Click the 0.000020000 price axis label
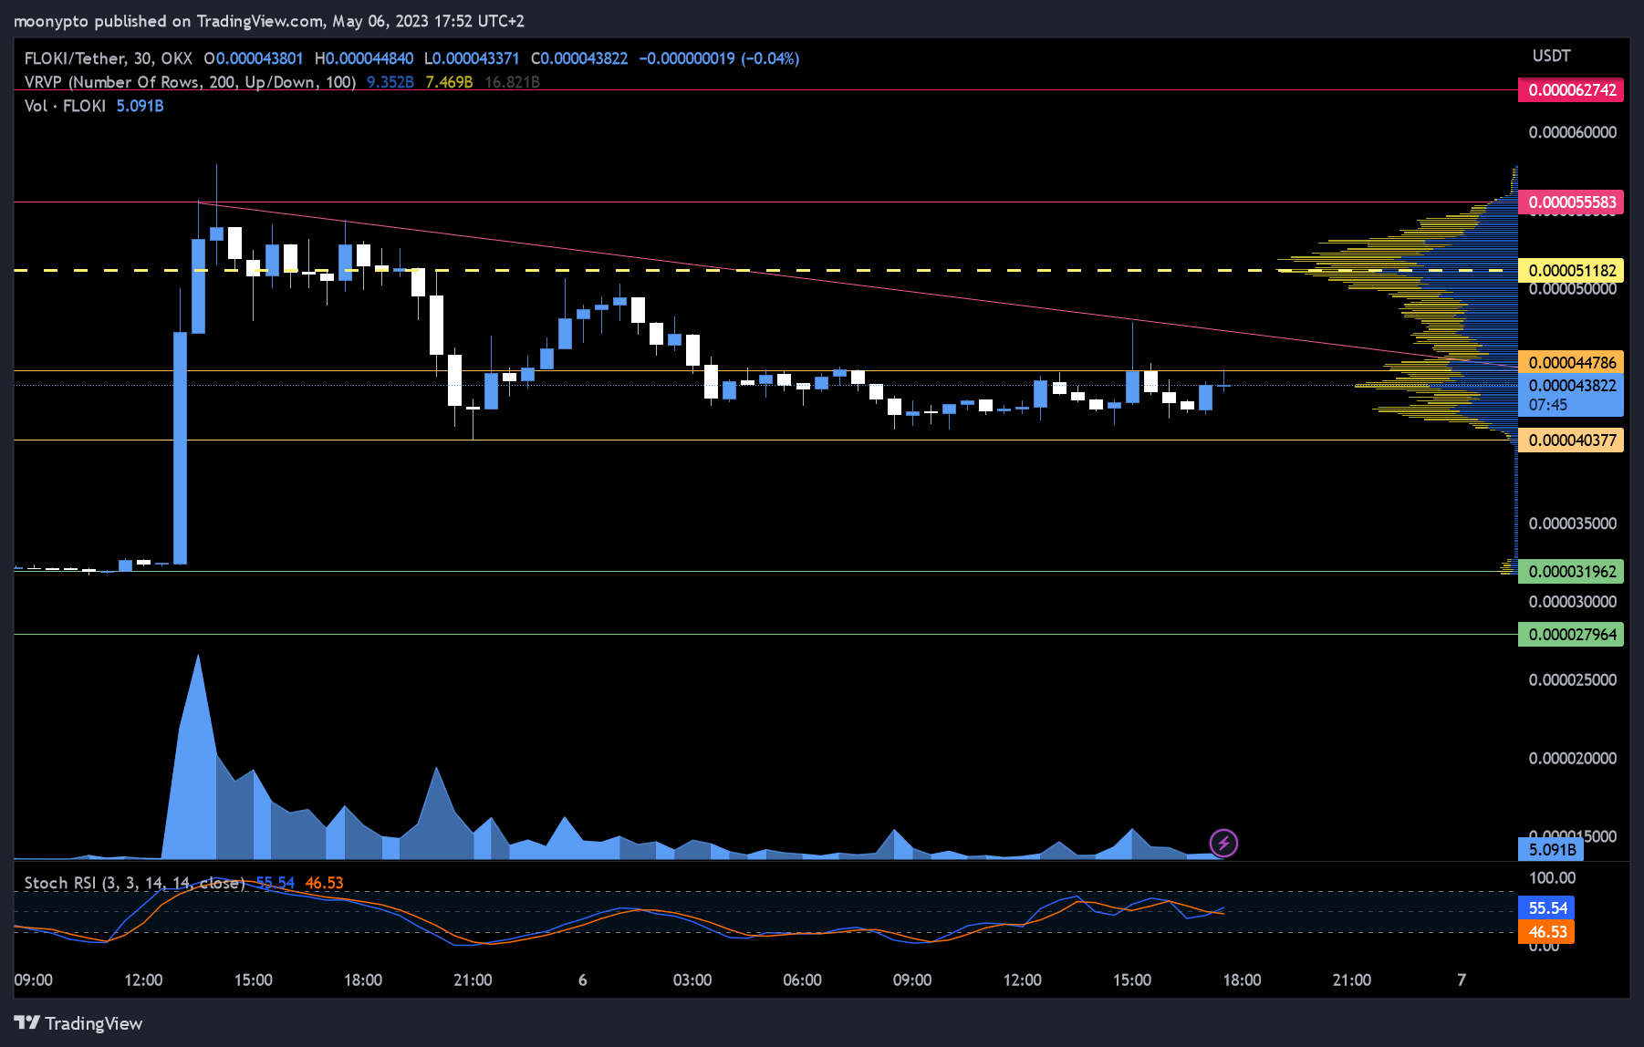 pyautogui.click(x=1572, y=759)
